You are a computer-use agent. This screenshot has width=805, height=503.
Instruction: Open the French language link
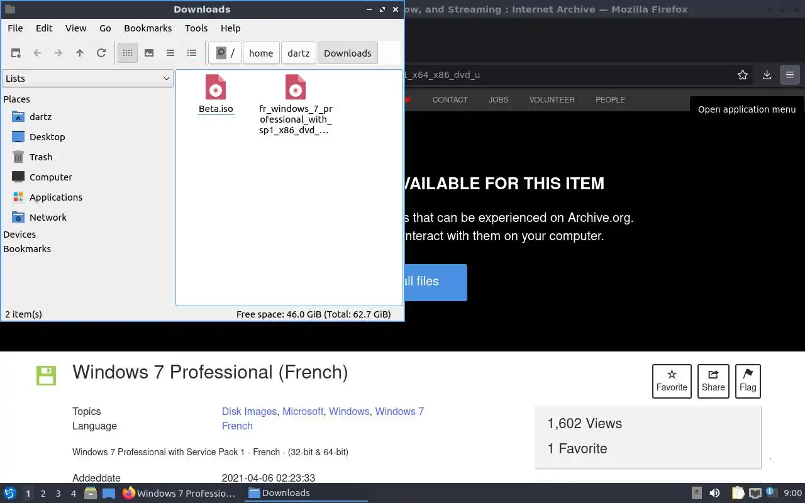click(x=237, y=426)
